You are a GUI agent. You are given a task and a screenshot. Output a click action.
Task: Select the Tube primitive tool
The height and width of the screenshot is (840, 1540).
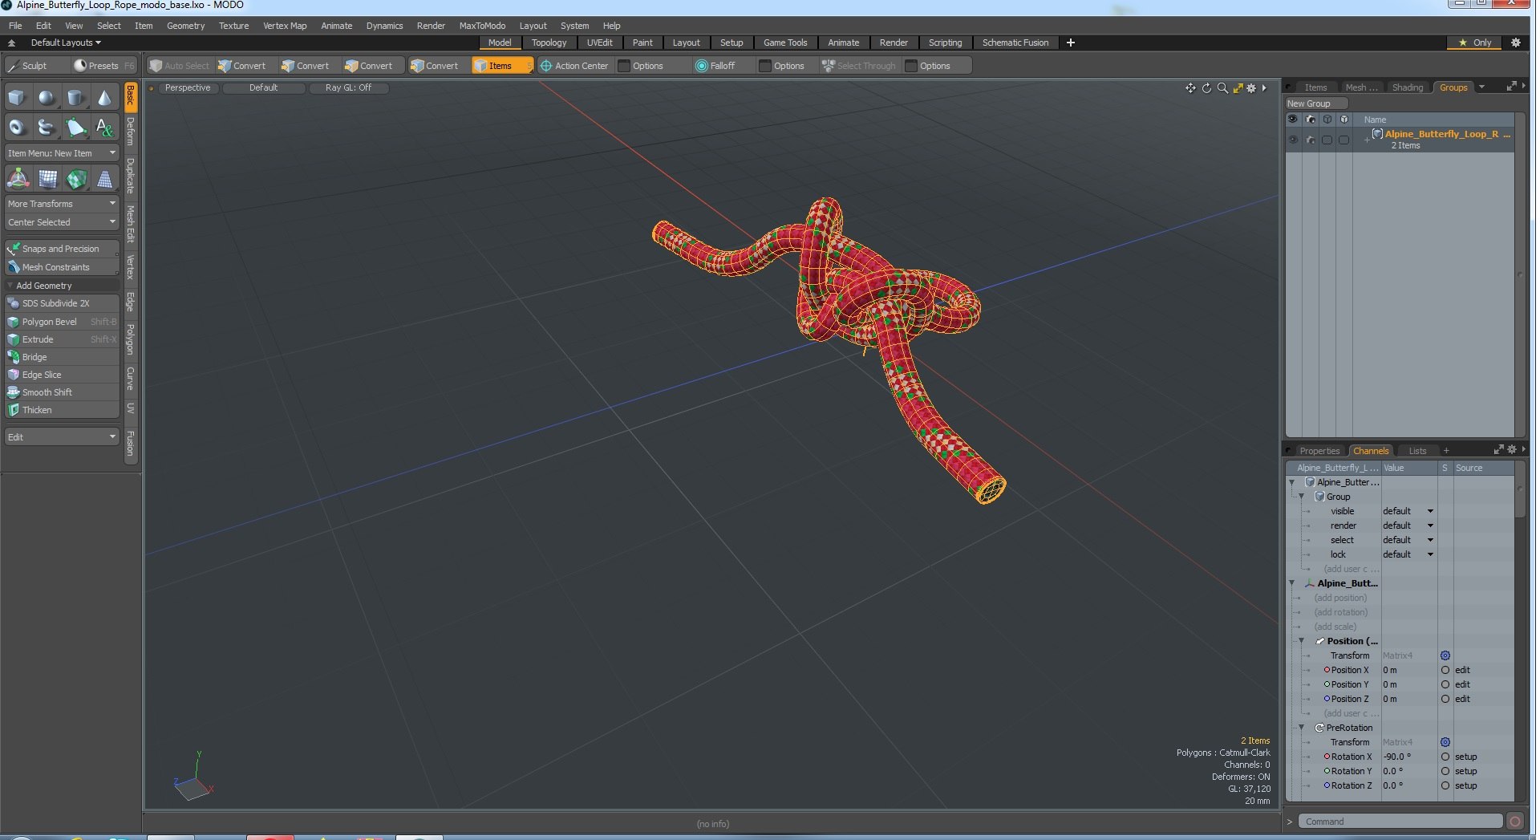pos(47,127)
